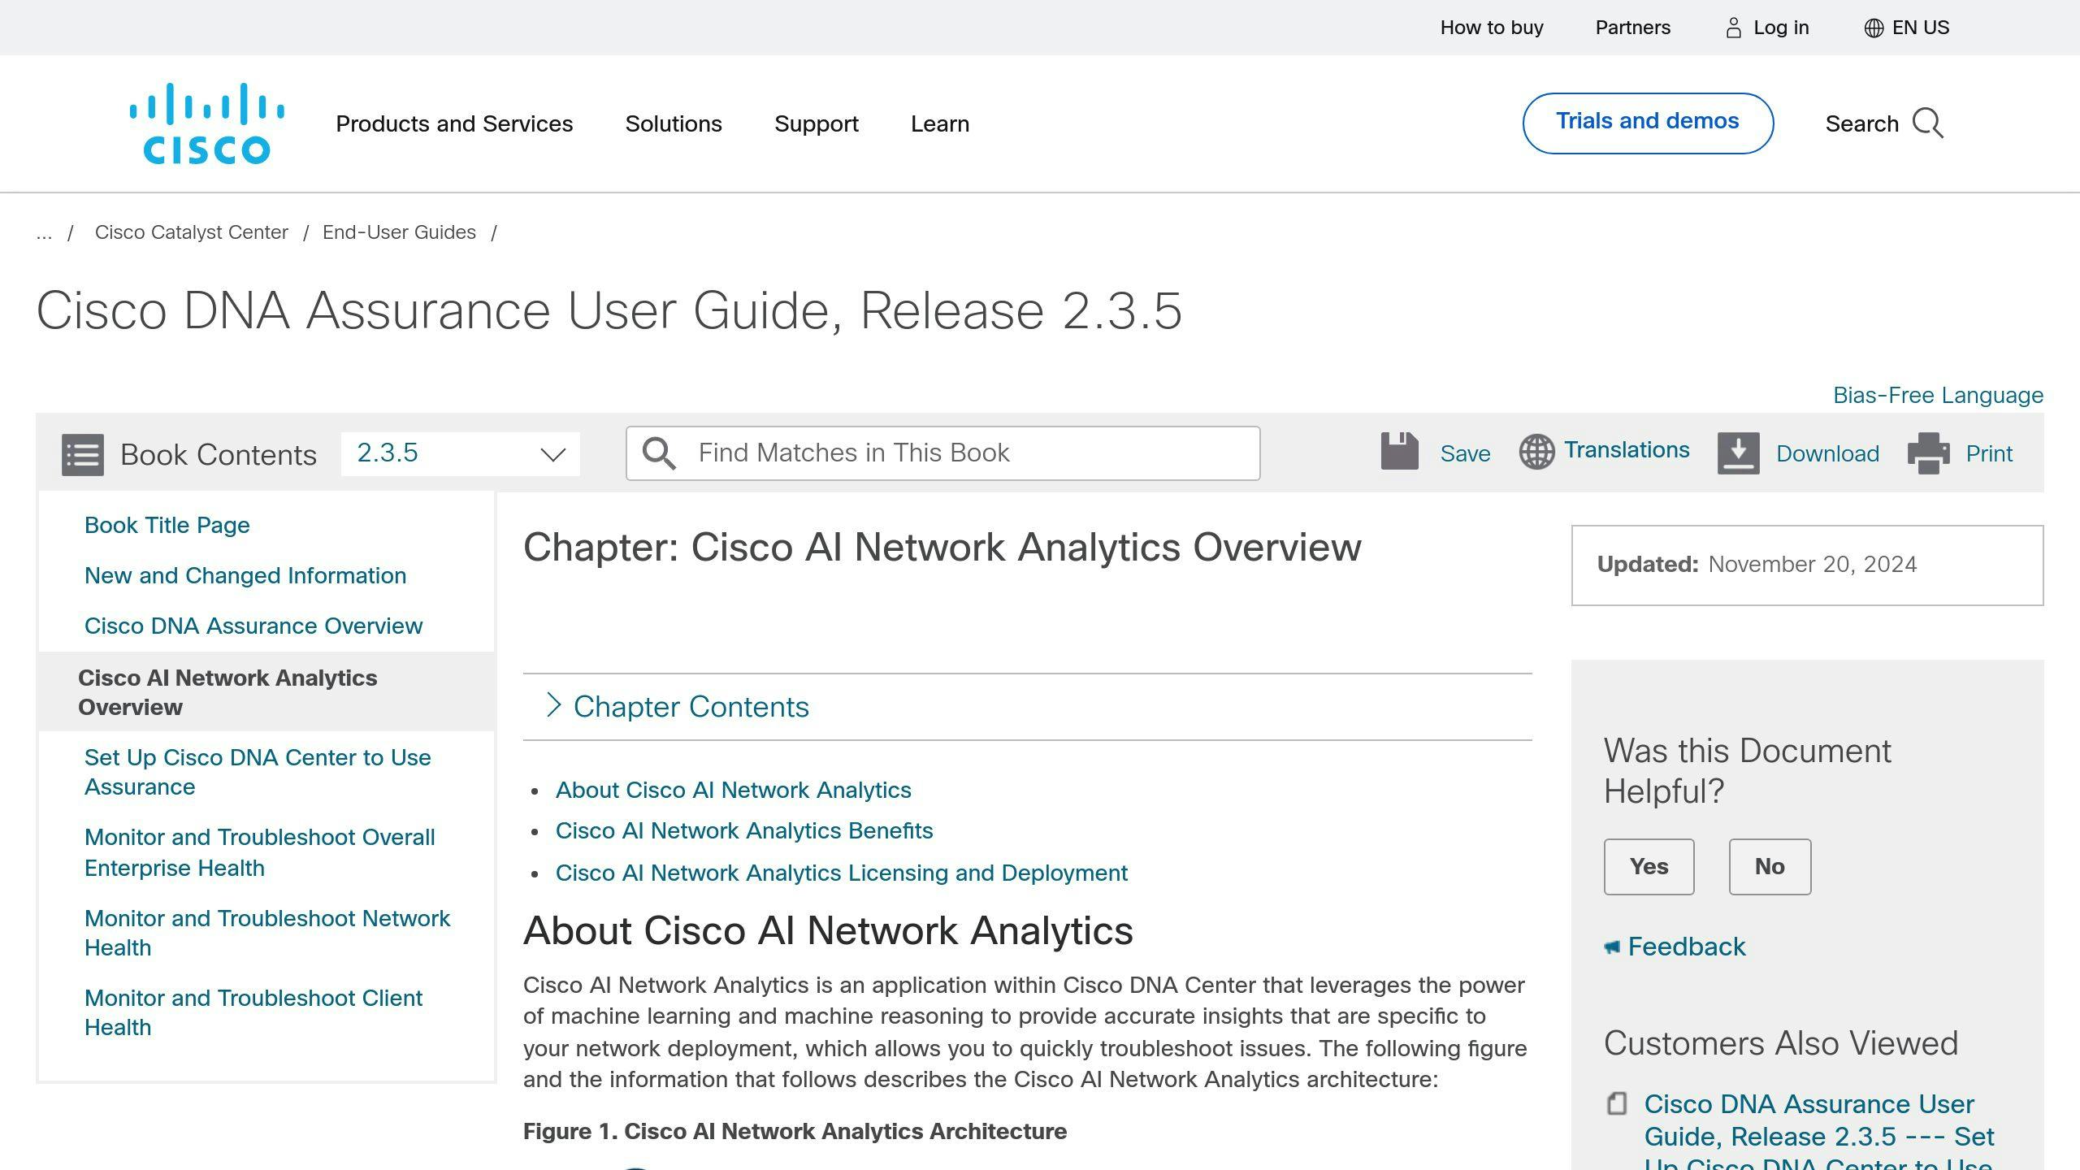Click in Find Matches in This Book field
The image size is (2080, 1170).
coord(942,453)
